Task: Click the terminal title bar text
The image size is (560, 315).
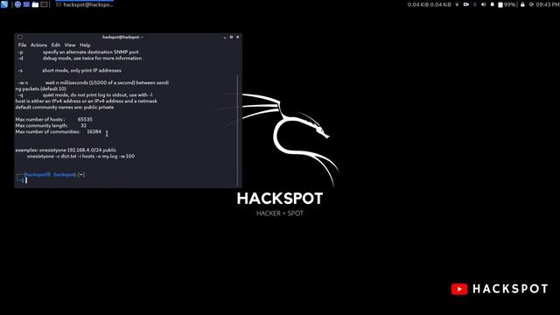Action: pyautogui.click(x=122, y=37)
